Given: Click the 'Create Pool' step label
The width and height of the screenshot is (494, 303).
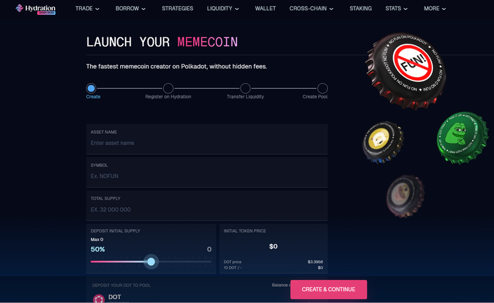Looking at the screenshot, I should pos(315,96).
